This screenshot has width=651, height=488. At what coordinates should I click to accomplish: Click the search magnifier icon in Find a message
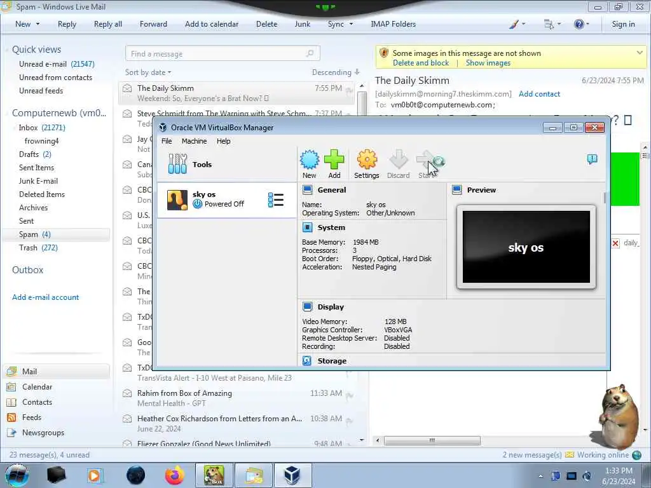310,53
